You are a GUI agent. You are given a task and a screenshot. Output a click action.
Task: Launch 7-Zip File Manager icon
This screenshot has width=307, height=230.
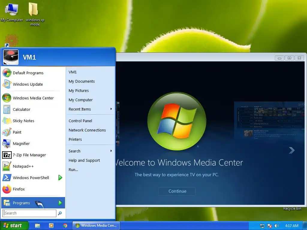click(7, 155)
